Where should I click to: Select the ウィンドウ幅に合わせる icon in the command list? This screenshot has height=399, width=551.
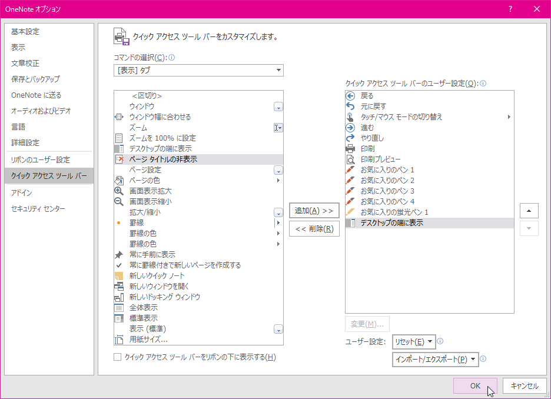(119, 117)
